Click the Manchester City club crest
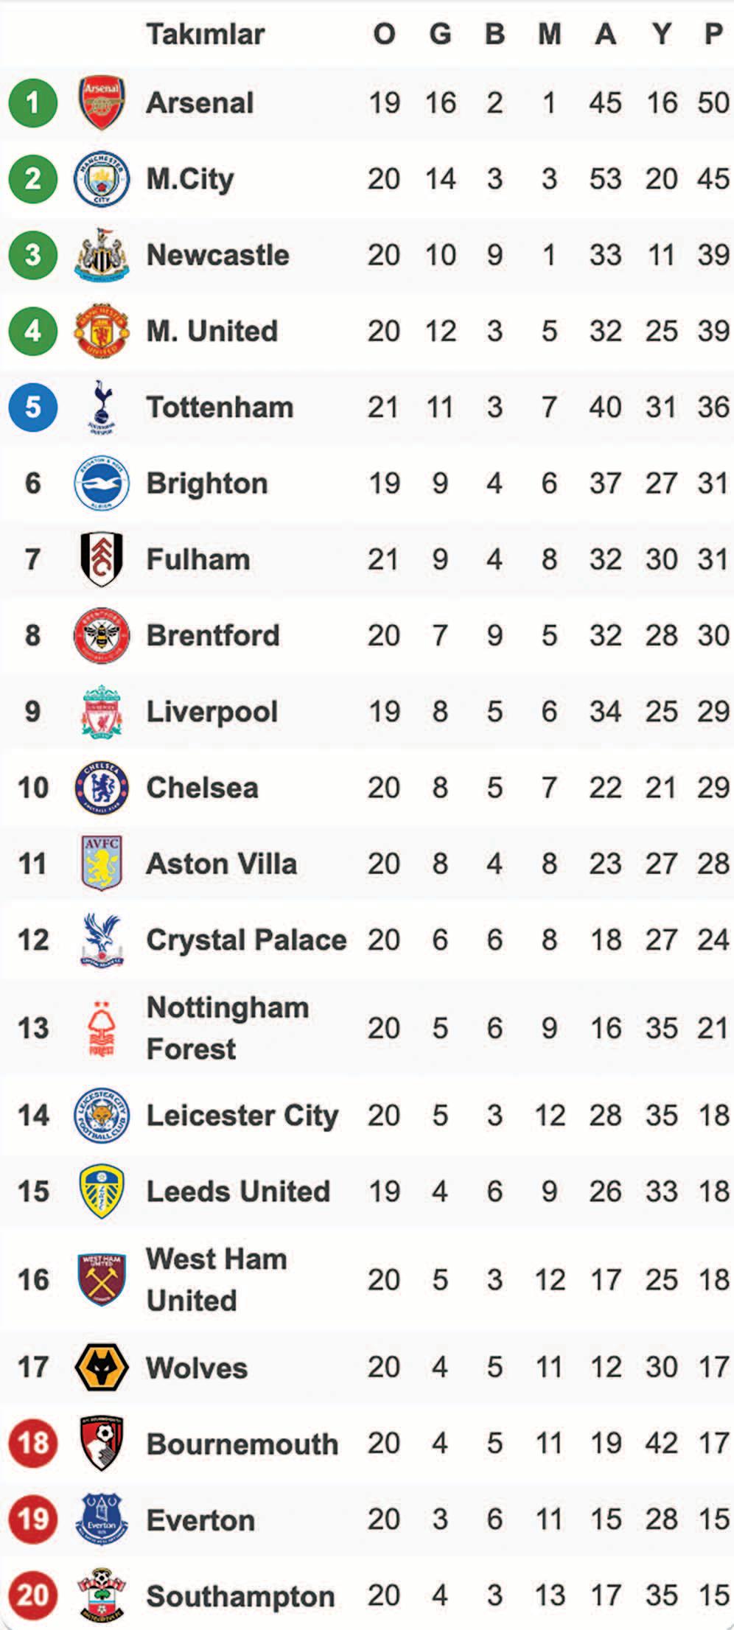 (102, 179)
